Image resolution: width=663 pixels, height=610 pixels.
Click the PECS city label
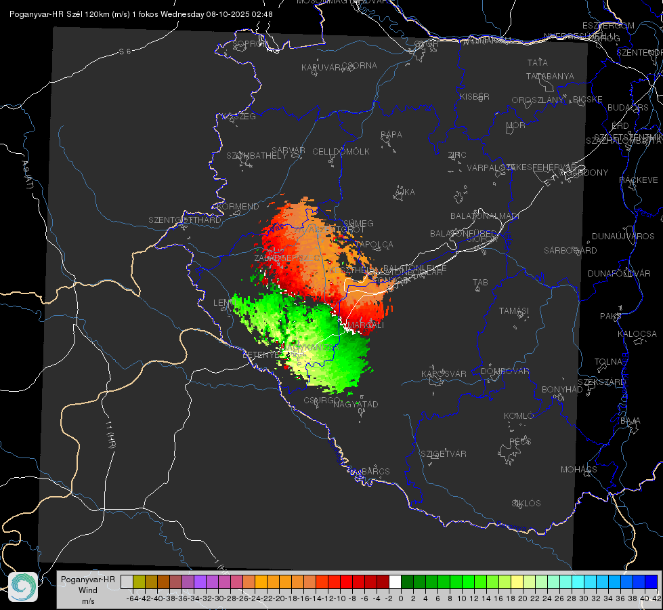coord(519,441)
